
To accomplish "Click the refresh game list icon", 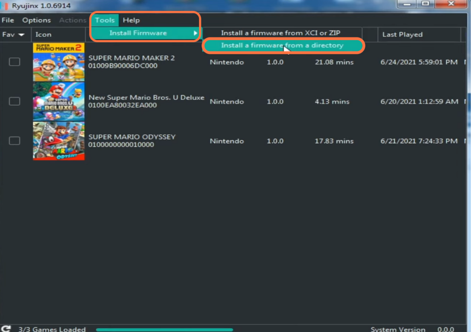I will [x=6, y=329].
